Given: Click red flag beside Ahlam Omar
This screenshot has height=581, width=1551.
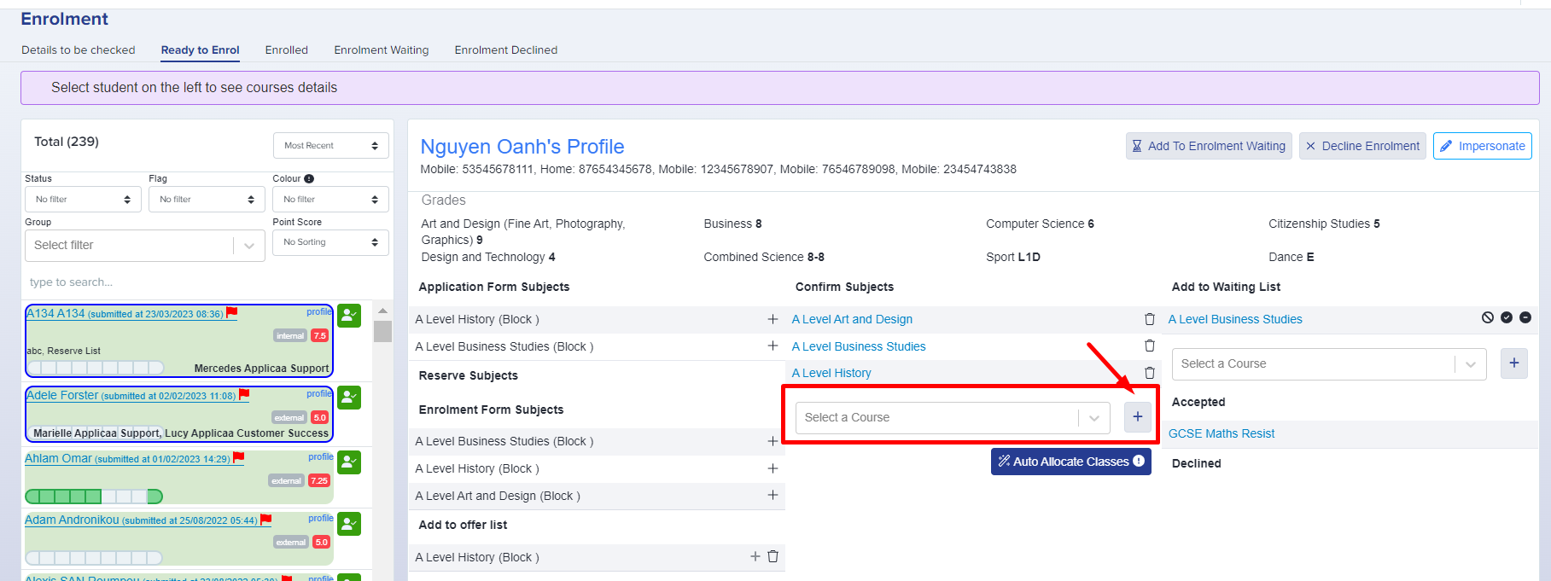Looking at the screenshot, I should point(239,457).
